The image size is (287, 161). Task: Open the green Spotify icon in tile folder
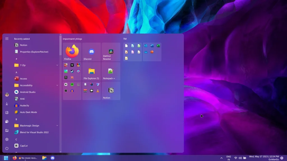coord(72,84)
